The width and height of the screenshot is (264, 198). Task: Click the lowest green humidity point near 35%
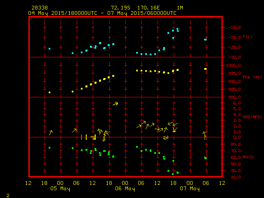(173, 174)
